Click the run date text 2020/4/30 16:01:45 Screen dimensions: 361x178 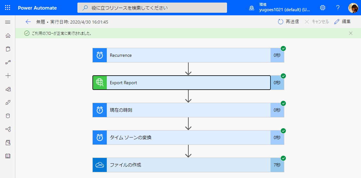[x=89, y=22]
